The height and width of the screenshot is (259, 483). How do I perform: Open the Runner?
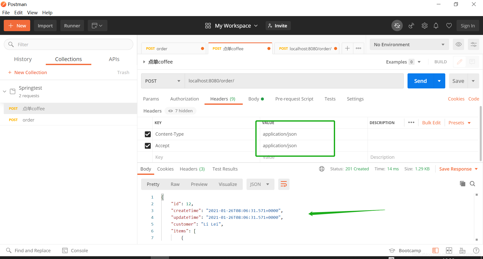(x=72, y=26)
